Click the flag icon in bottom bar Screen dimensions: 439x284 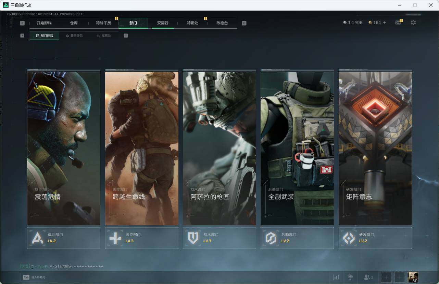(350, 277)
